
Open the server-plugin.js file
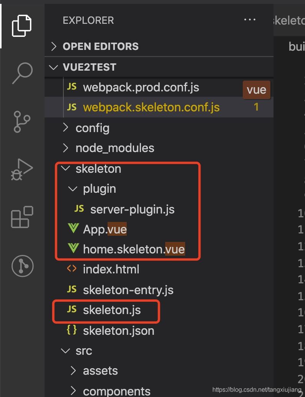[x=132, y=209]
